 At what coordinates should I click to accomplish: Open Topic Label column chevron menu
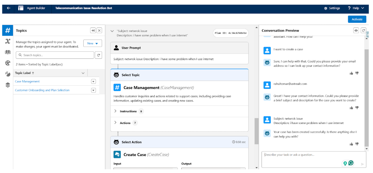tap(83, 73)
